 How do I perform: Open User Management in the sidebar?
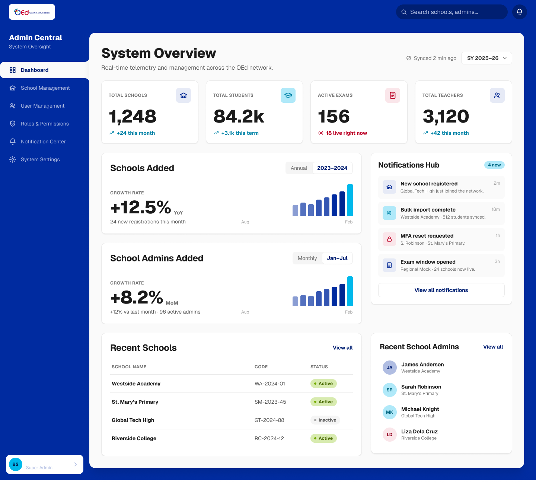pos(45,106)
